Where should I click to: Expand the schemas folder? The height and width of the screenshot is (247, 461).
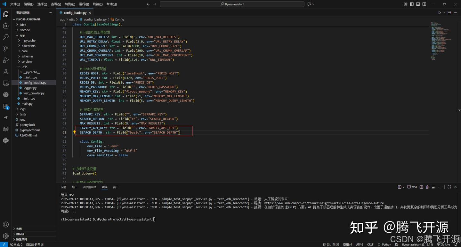(x=27, y=56)
